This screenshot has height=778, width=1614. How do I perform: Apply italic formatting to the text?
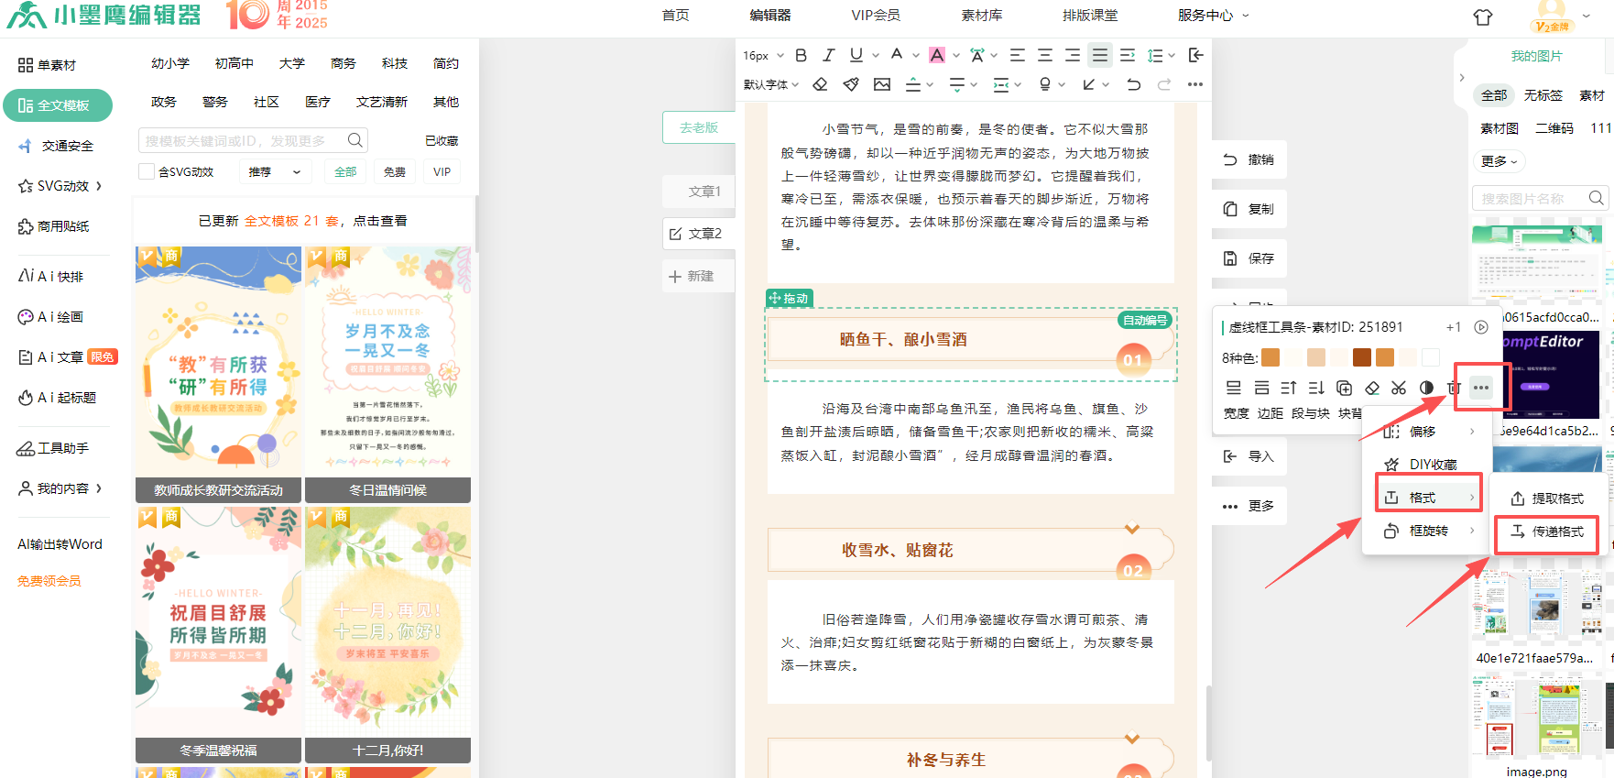(828, 55)
